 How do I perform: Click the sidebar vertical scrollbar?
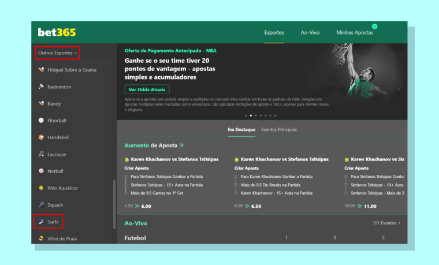114,204
